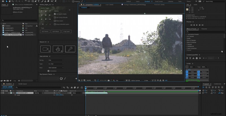The width and height of the screenshot is (226, 116).
Task: Expand Blur & Sharpen effects category
Action: coord(186,40)
